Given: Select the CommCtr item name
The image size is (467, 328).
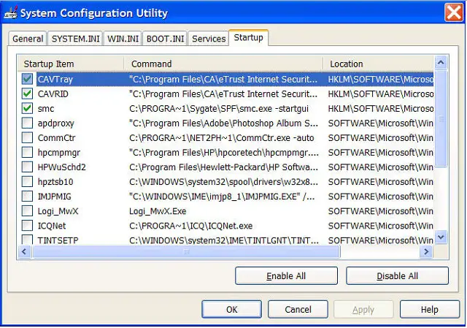Looking at the screenshot, I should pyautogui.click(x=56, y=138).
